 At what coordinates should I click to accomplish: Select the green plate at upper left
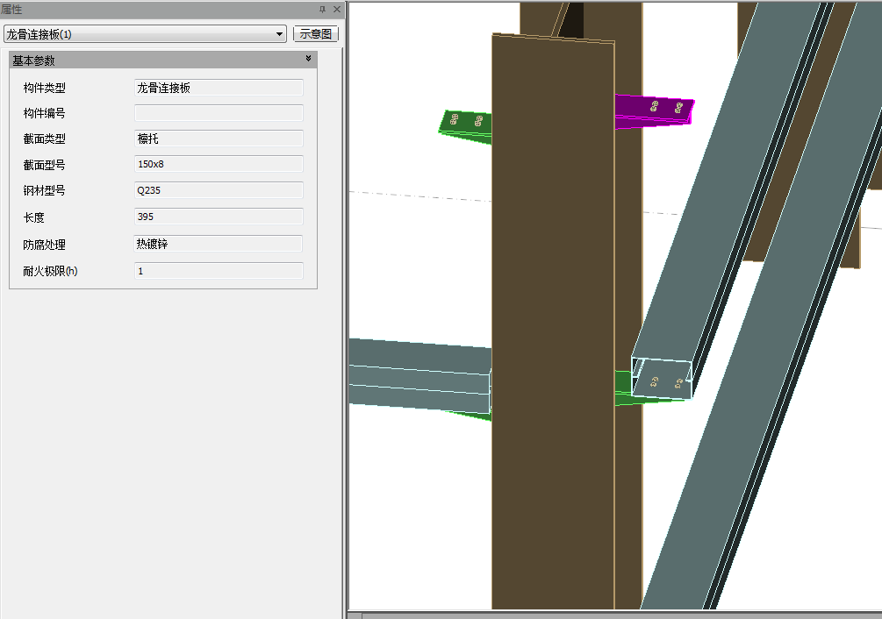click(465, 125)
